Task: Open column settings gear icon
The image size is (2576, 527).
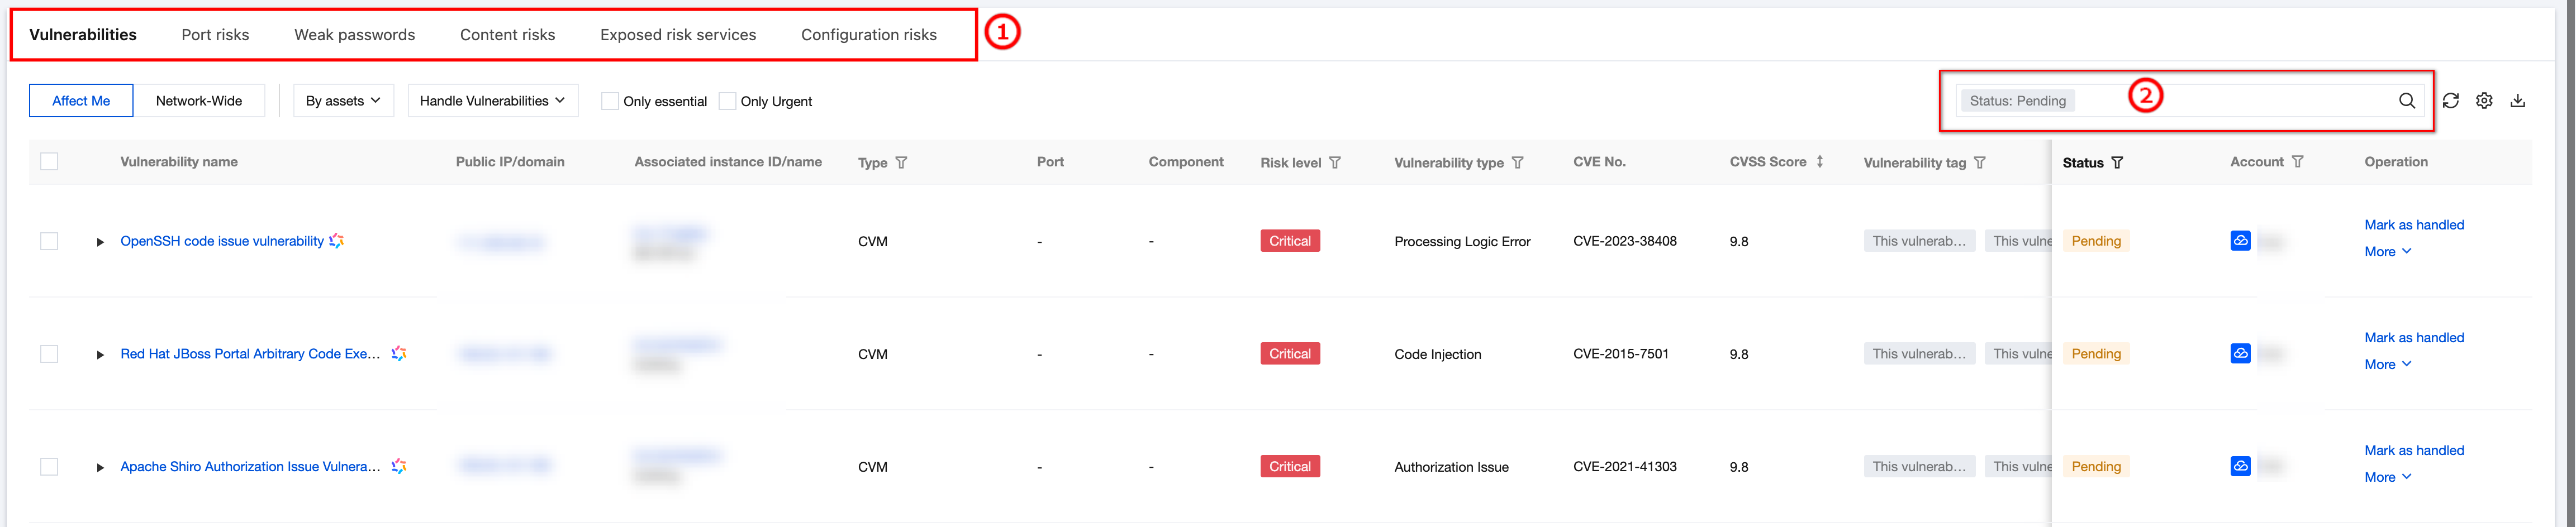Action: pyautogui.click(x=2484, y=101)
